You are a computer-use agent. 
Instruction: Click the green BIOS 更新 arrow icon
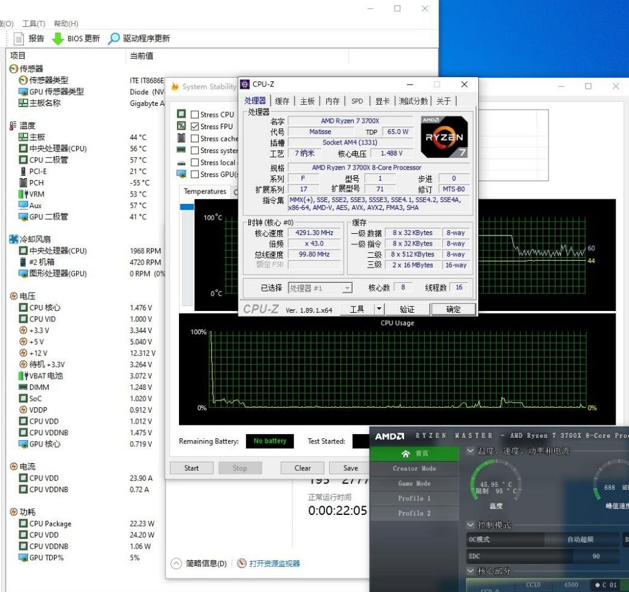57,38
